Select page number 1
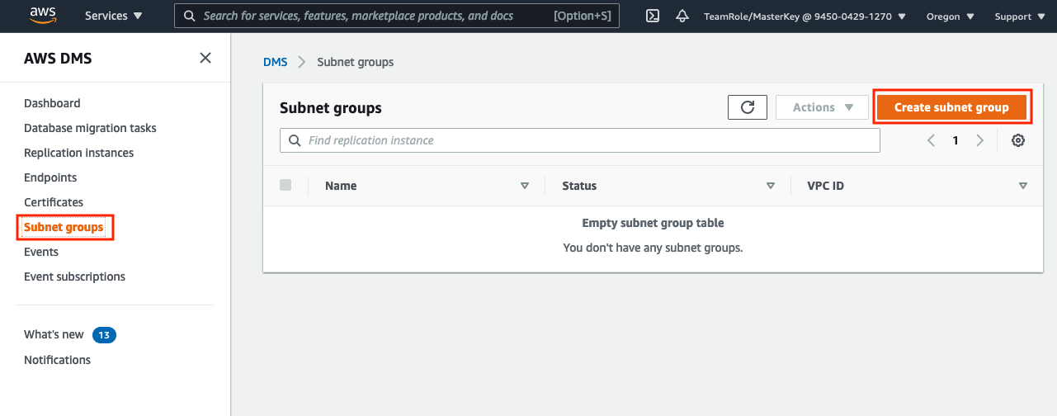1057x416 pixels. point(956,140)
